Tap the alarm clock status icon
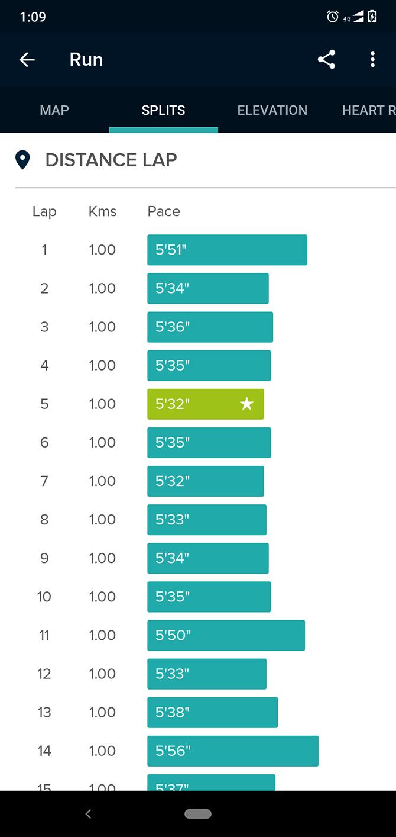Screen dimensions: 396x837 333,17
